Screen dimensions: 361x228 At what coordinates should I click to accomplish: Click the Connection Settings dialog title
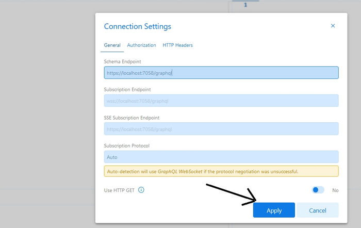[138, 26]
